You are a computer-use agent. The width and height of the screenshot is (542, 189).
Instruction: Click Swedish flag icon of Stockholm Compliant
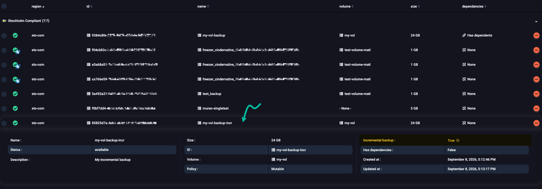pyautogui.click(x=4, y=21)
